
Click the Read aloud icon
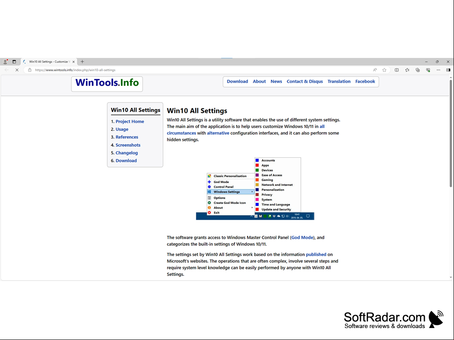coord(375,70)
